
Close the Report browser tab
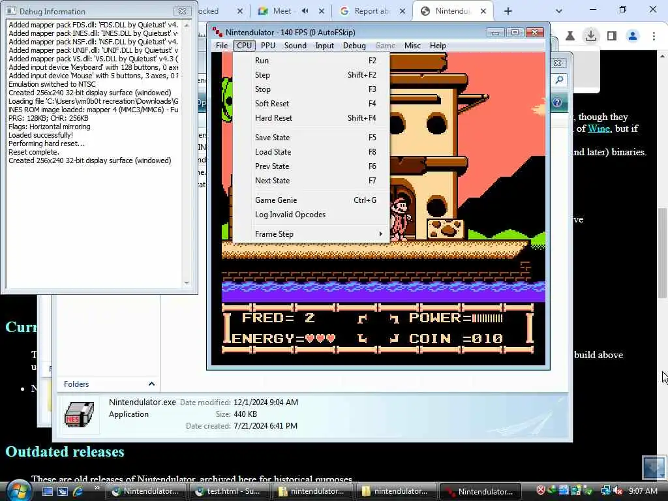coord(402,11)
